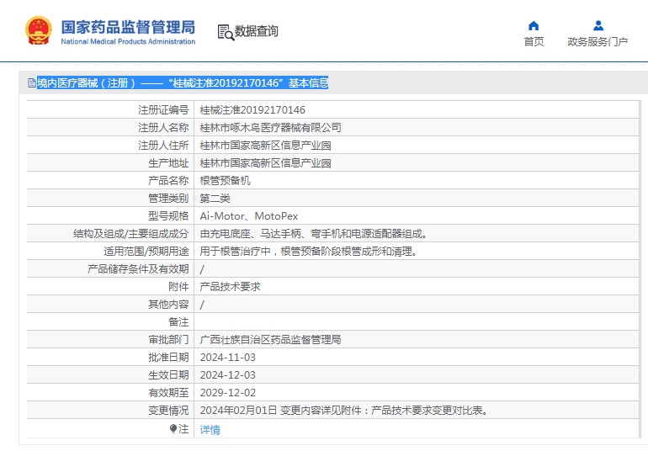The height and width of the screenshot is (451, 648).
Task: Click management category 第二类
Action: pyautogui.click(x=215, y=199)
